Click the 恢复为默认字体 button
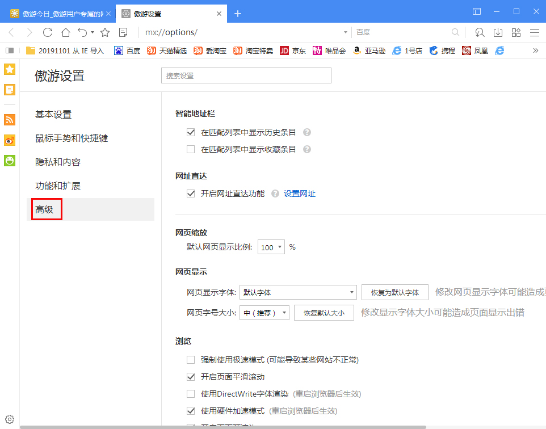This screenshot has height=429, width=546. click(394, 292)
